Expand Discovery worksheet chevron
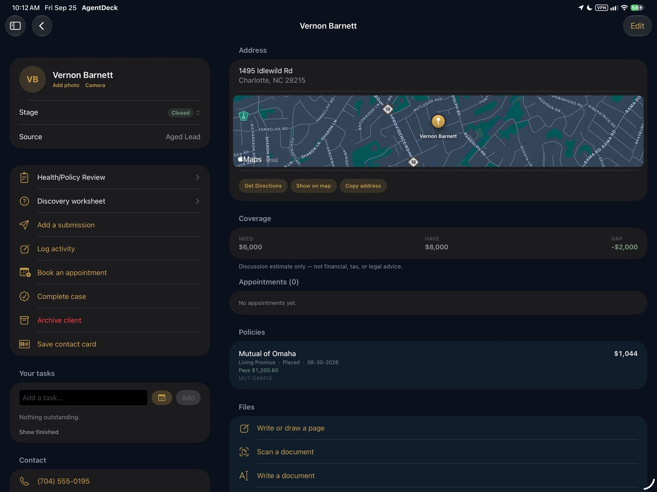The width and height of the screenshot is (657, 492). coord(197,201)
